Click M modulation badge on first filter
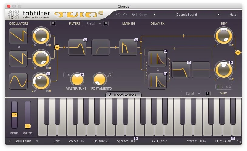Viewport: 247px width, 151px height. [x=85, y=40]
